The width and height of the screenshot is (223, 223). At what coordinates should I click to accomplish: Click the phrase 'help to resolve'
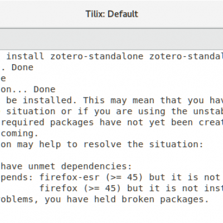click(x=80, y=144)
